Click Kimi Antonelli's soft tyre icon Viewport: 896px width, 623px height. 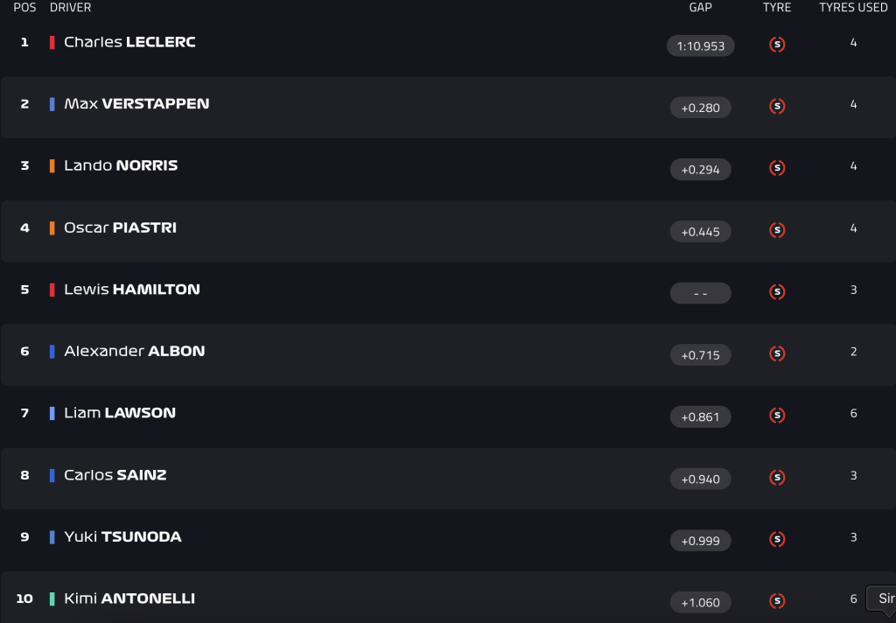click(x=777, y=601)
